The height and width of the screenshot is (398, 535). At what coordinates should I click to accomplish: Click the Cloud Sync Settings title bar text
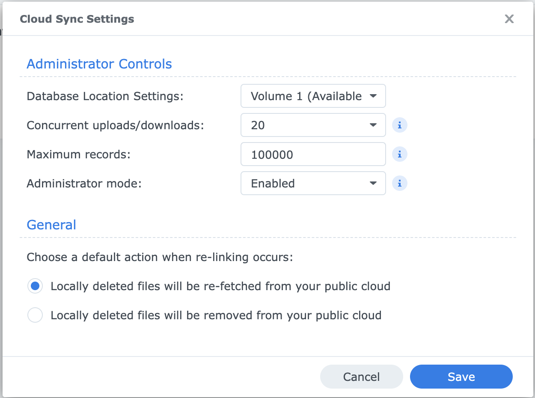[x=77, y=19]
